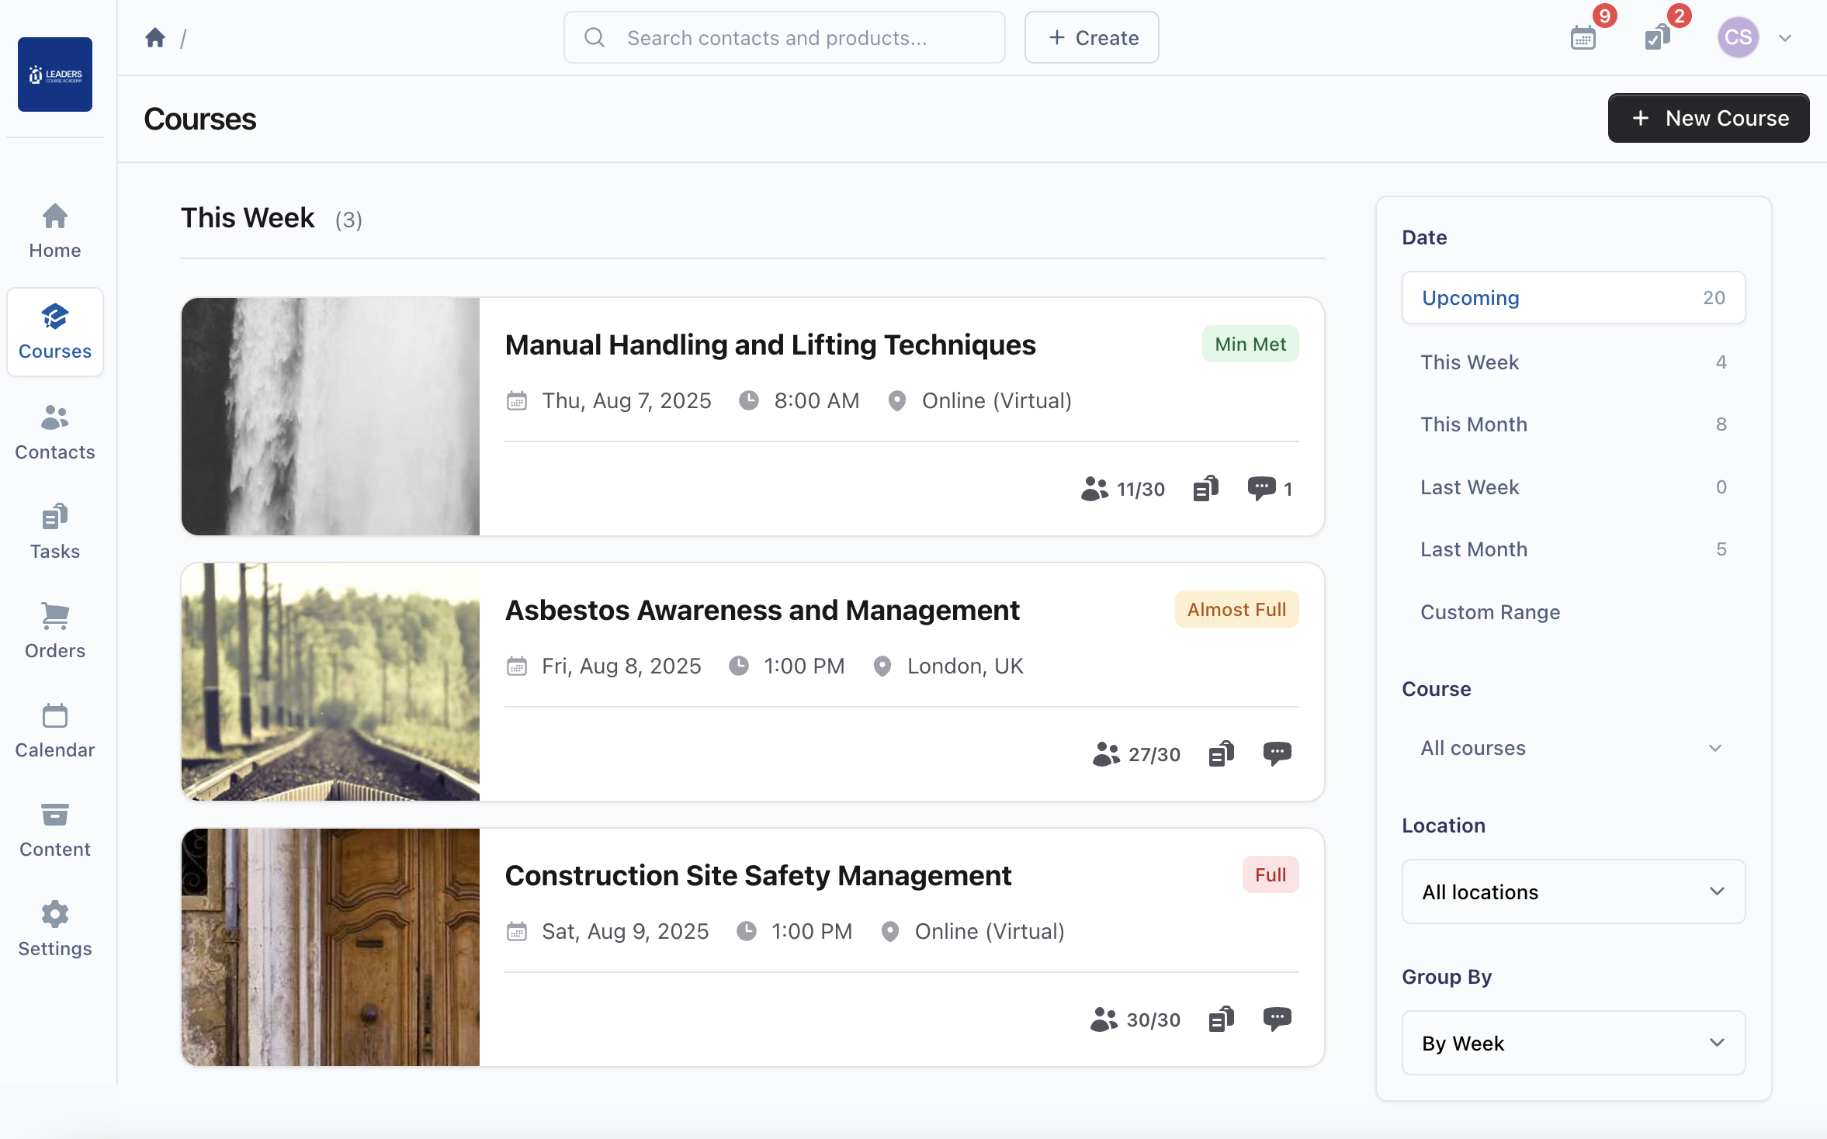1827x1139 pixels.
Task: Click tasks icon on Asbestos Awareness card
Action: (x=1221, y=754)
